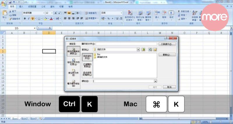Go up one folder in dialog
Image resolution: width=233 pixels, height=124 pixels.
[143, 49]
